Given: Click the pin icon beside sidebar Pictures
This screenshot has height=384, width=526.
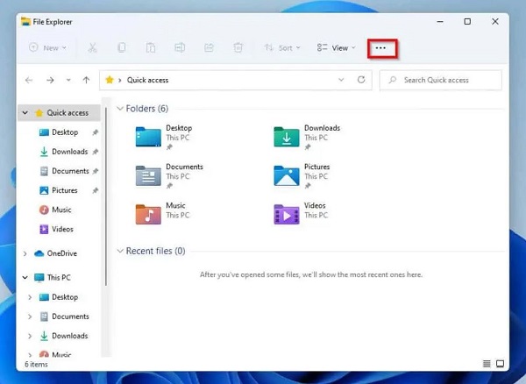Looking at the screenshot, I should 96,191.
